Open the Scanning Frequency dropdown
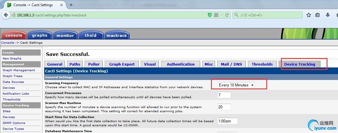Viewport: 338px width, 133px height. pyautogui.click(x=236, y=85)
